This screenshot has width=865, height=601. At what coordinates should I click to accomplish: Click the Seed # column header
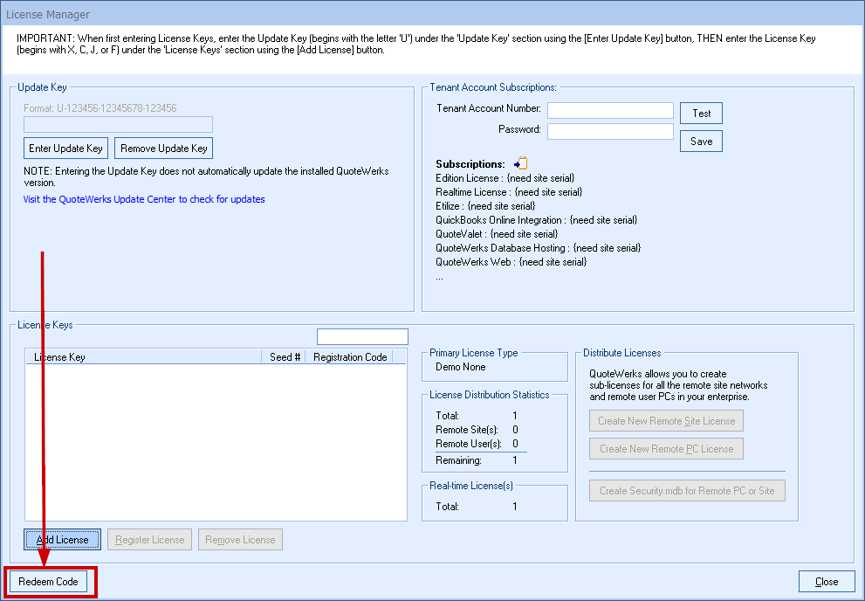click(285, 357)
